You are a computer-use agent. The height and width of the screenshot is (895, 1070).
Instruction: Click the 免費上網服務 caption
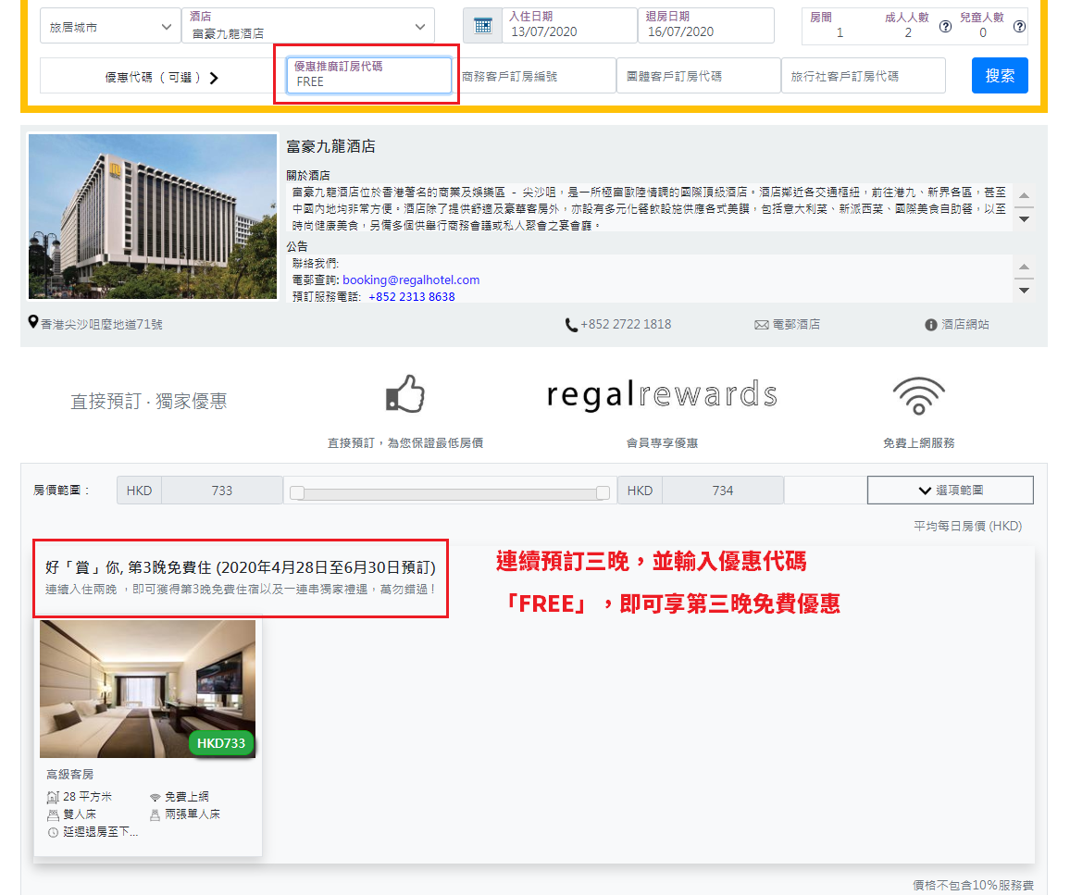pos(918,443)
